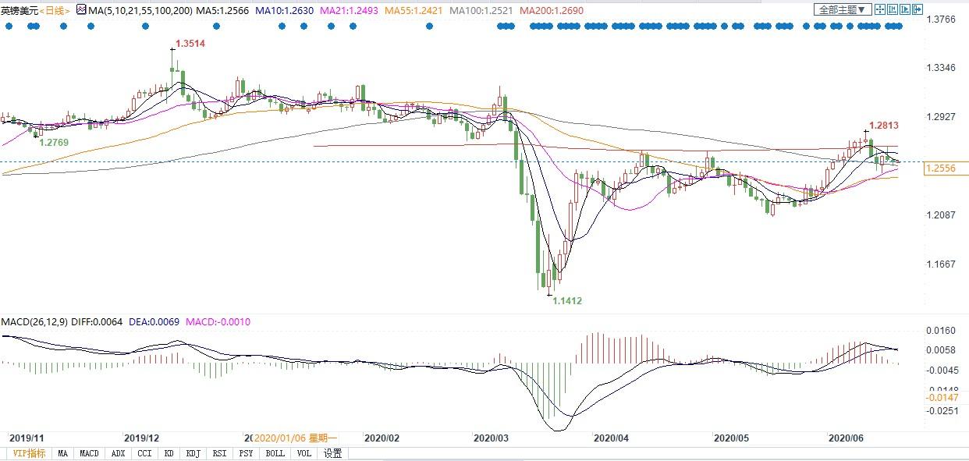Click the exit arrow icon at top right
The height and width of the screenshot is (461, 969).
[x=918, y=10]
